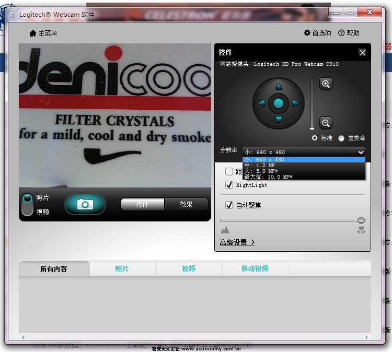Click the focus slider handle
The image size is (392, 352).
pyautogui.click(x=361, y=220)
